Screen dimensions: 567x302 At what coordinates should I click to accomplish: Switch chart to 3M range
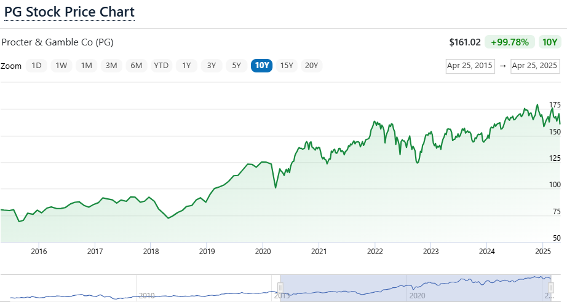pyautogui.click(x=111, y=66)
